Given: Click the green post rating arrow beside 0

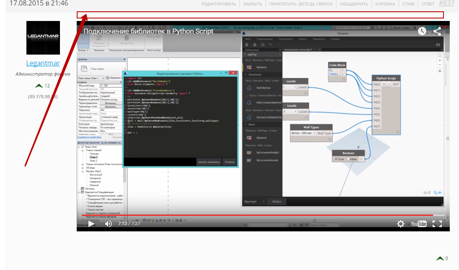Looking at the screenshot, I should click(x=440, y=258).
